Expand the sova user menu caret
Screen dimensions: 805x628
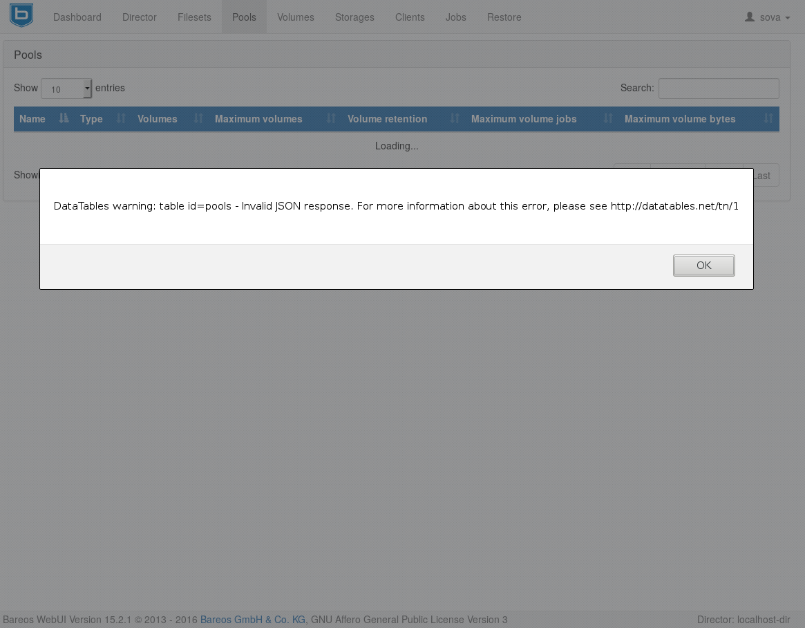788,18
